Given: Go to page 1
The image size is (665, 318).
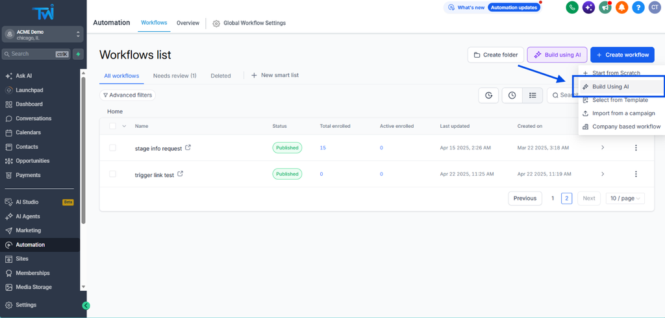Looking at the screenshot, I should (x=553, y=199).
